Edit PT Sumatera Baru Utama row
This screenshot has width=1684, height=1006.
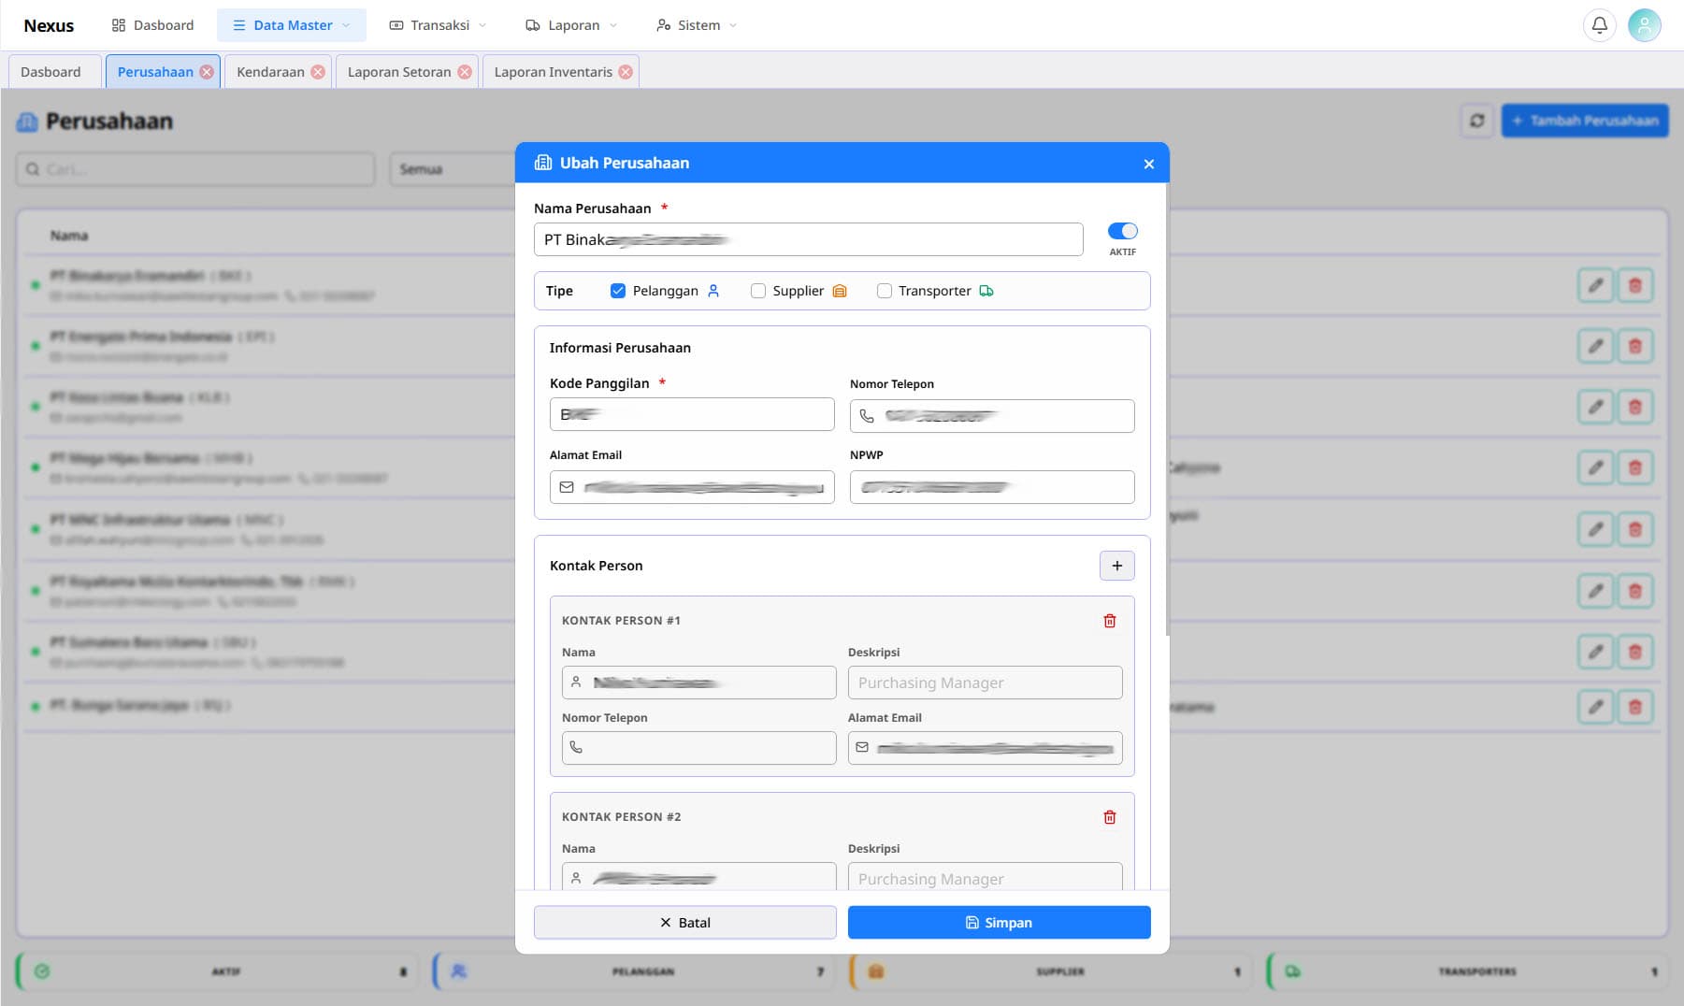(1596, 652)
